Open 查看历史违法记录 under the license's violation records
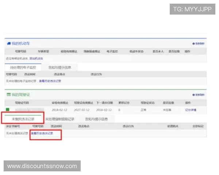Image resolution: width=219 pixels, height=175 pixels. (x=42, y=133)
